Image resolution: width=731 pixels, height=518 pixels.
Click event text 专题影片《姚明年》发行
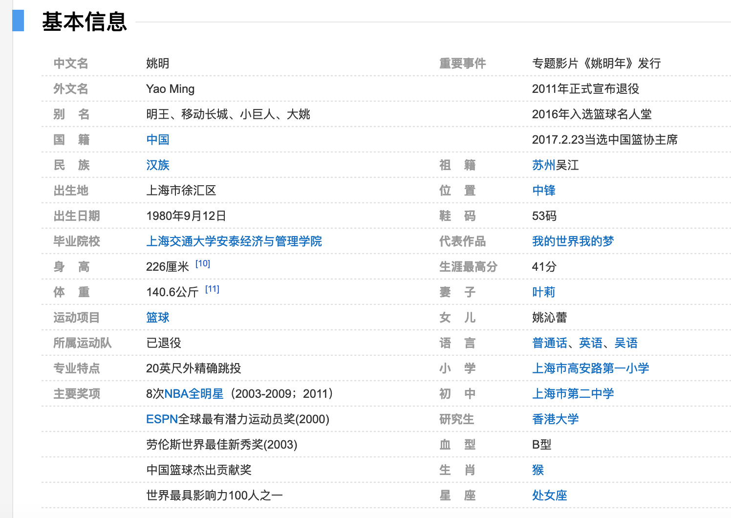click(x=597, y=64)
